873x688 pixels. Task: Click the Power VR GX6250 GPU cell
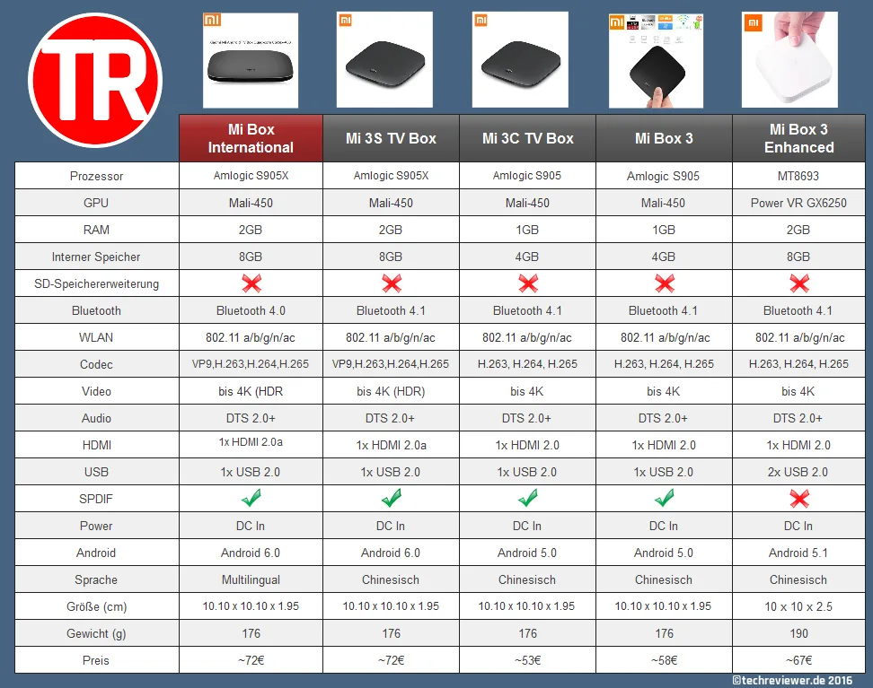coord(798,203)
